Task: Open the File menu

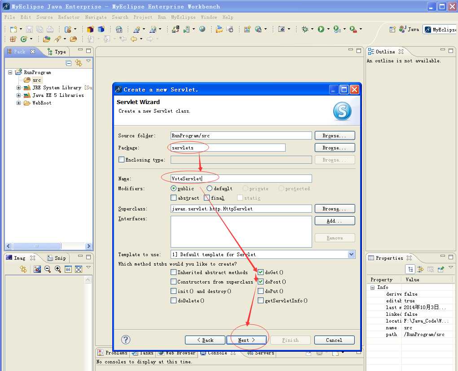Action: [9, 17]
